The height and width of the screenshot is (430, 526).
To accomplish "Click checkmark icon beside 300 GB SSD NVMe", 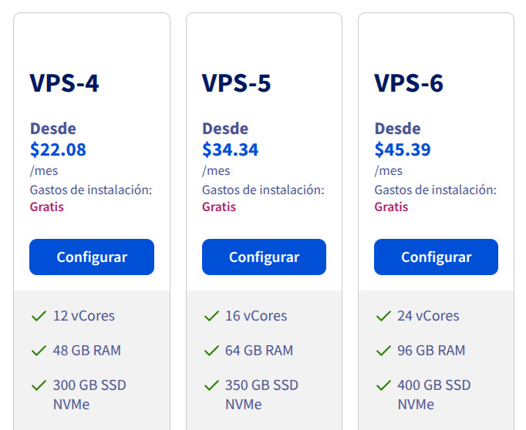I will tap(39, 385).
